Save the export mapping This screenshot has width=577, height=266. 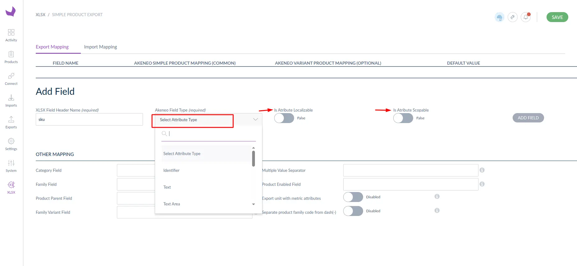click(557, 17)
